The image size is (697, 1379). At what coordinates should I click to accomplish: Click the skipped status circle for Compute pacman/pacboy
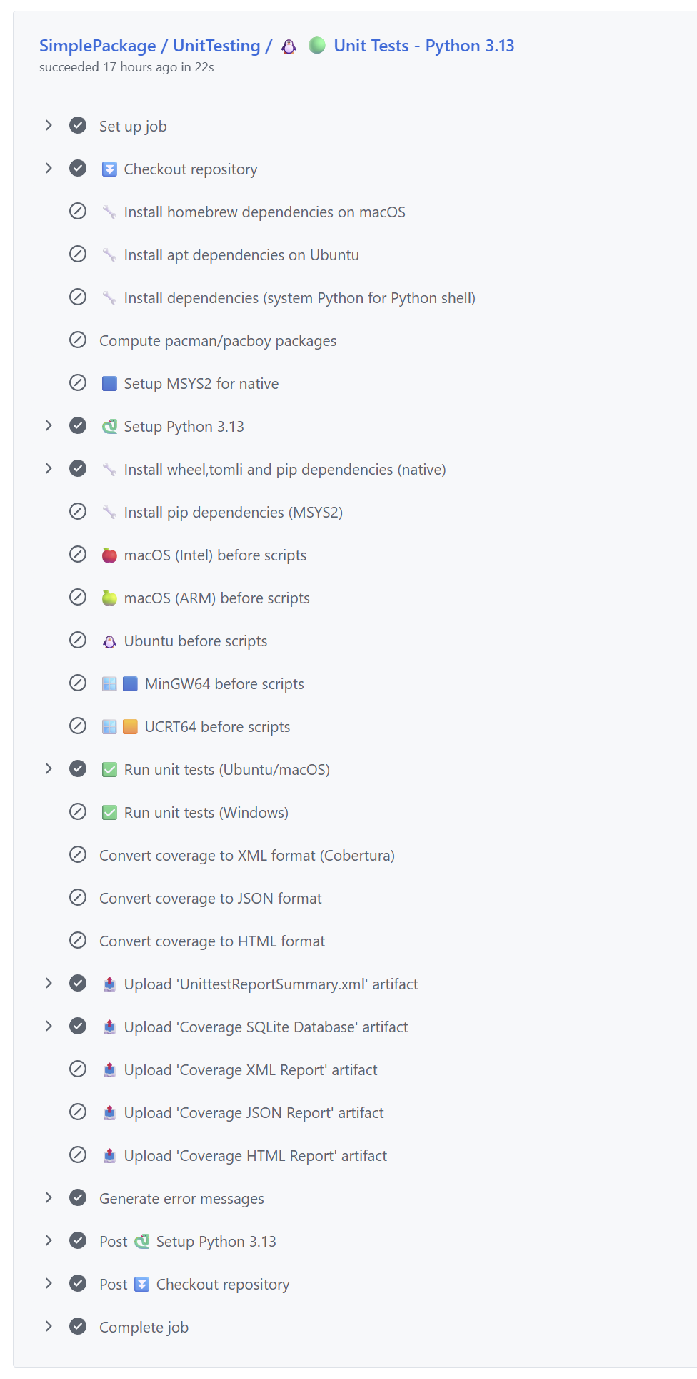tap(78, 340)
